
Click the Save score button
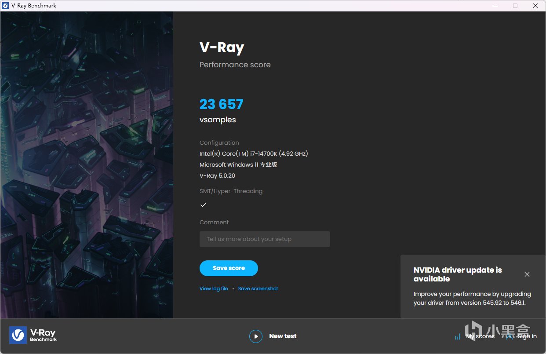(x=229, y=268)
